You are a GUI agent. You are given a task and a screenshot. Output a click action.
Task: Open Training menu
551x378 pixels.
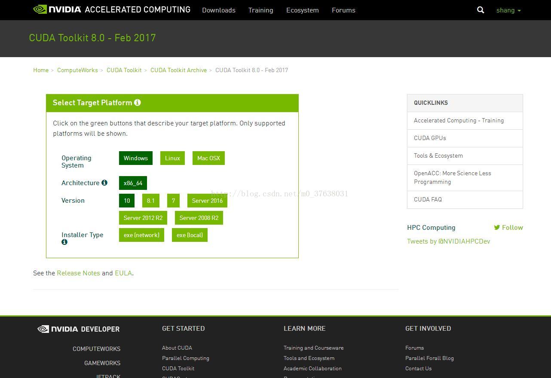260,10
